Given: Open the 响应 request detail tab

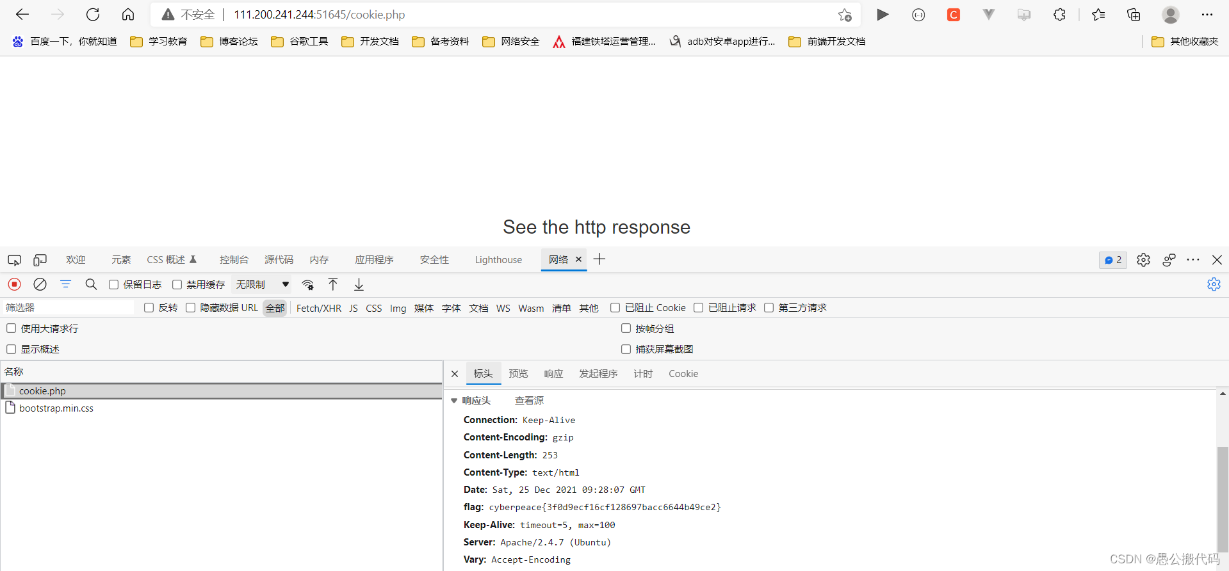Looking at the screenshot, I should click(x=553, y=374).
